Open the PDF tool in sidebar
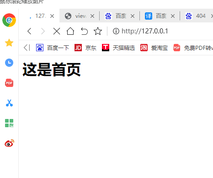Screen dimensions: 213x178 [x=9, y=83]
